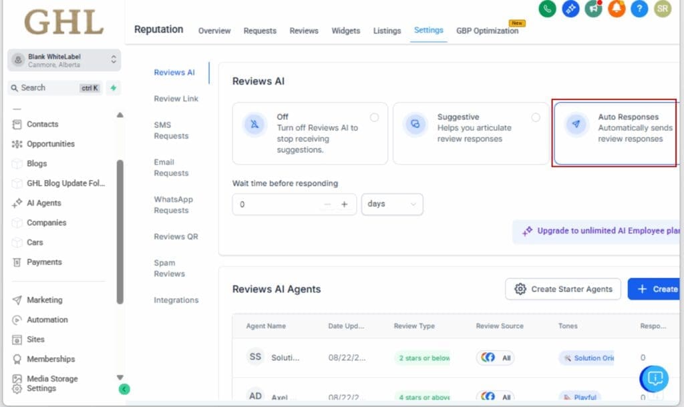Screen dimensions: 684x407
Task: Increment wait time with the plus control
Action: (345, 204)
